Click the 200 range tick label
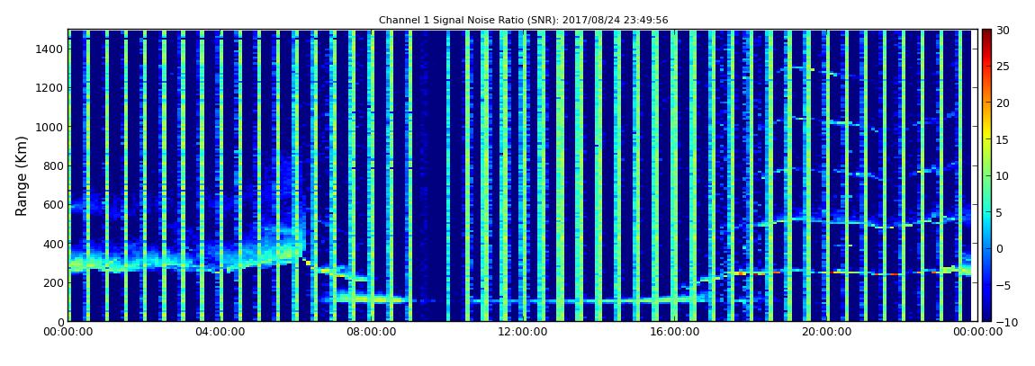This screenshot has height=366, width=1035. point(53,282)
